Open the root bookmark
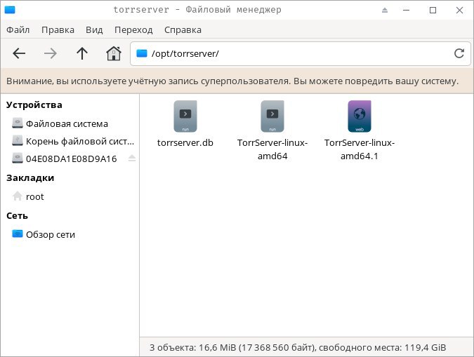474x357 pixels. 35,197
